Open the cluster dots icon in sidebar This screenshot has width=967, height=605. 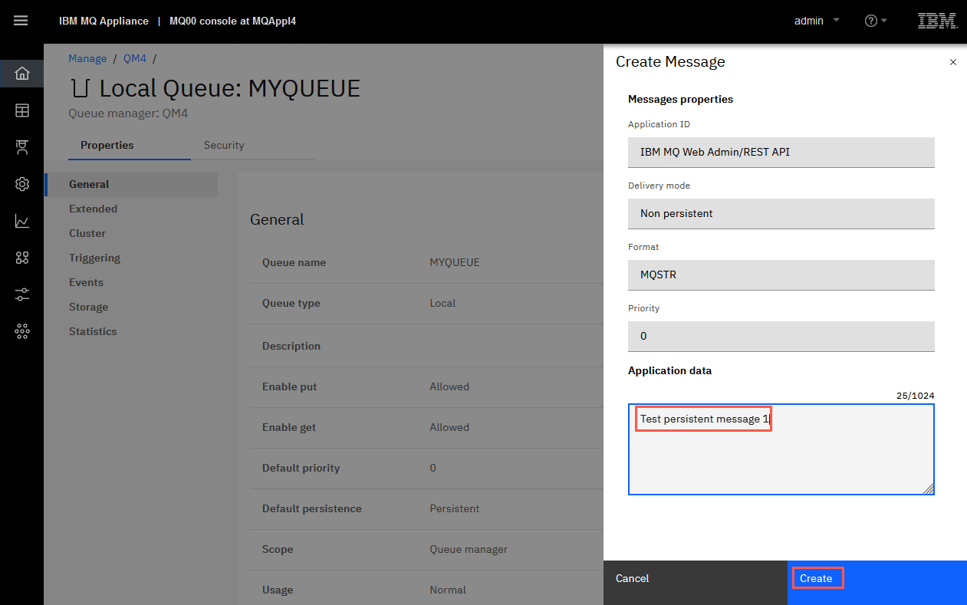point(21,331)
